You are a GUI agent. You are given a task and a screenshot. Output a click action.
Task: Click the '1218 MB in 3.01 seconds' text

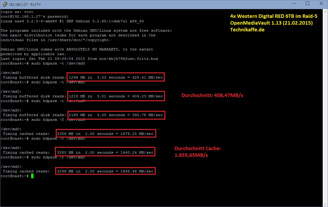tap(97, 96)
